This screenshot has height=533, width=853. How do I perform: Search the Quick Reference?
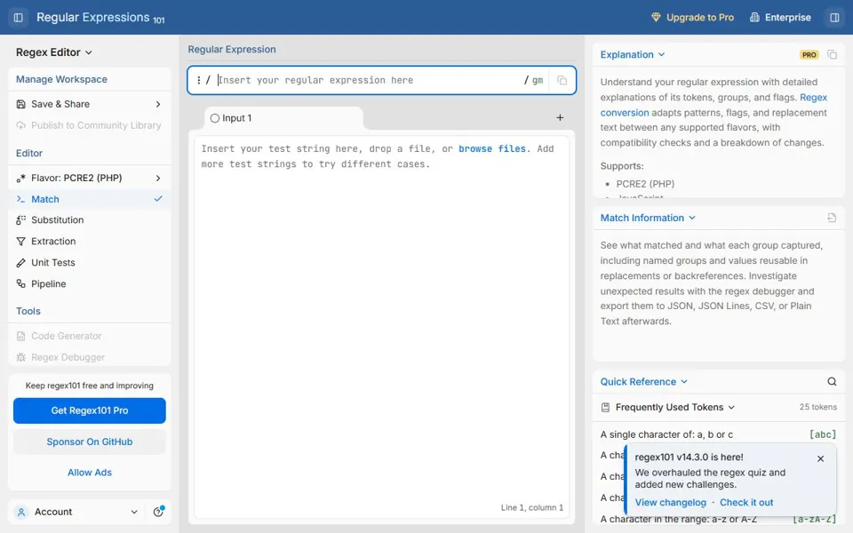pyautogui.click(x=832, y=381)
